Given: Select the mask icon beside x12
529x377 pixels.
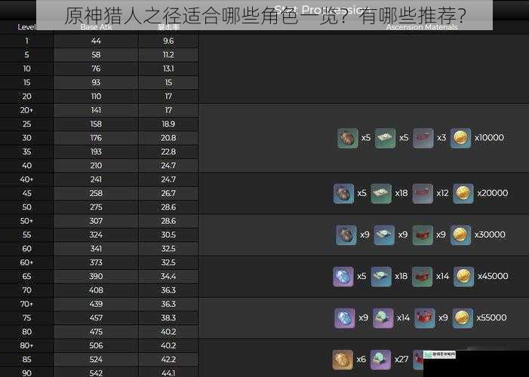Looking at the screenshot, I should click(x=423, y=193).
